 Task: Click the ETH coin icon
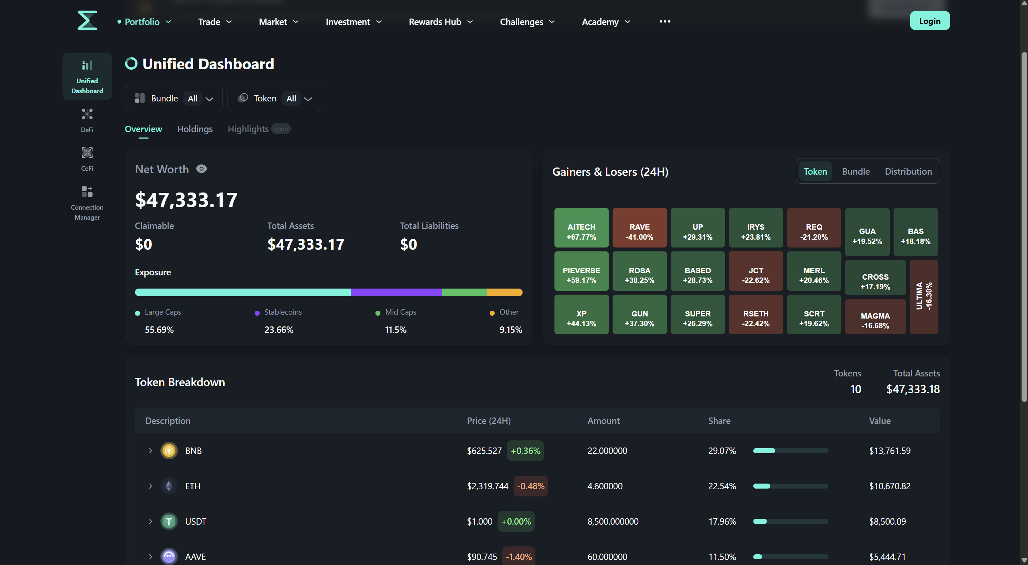[169, 486]
